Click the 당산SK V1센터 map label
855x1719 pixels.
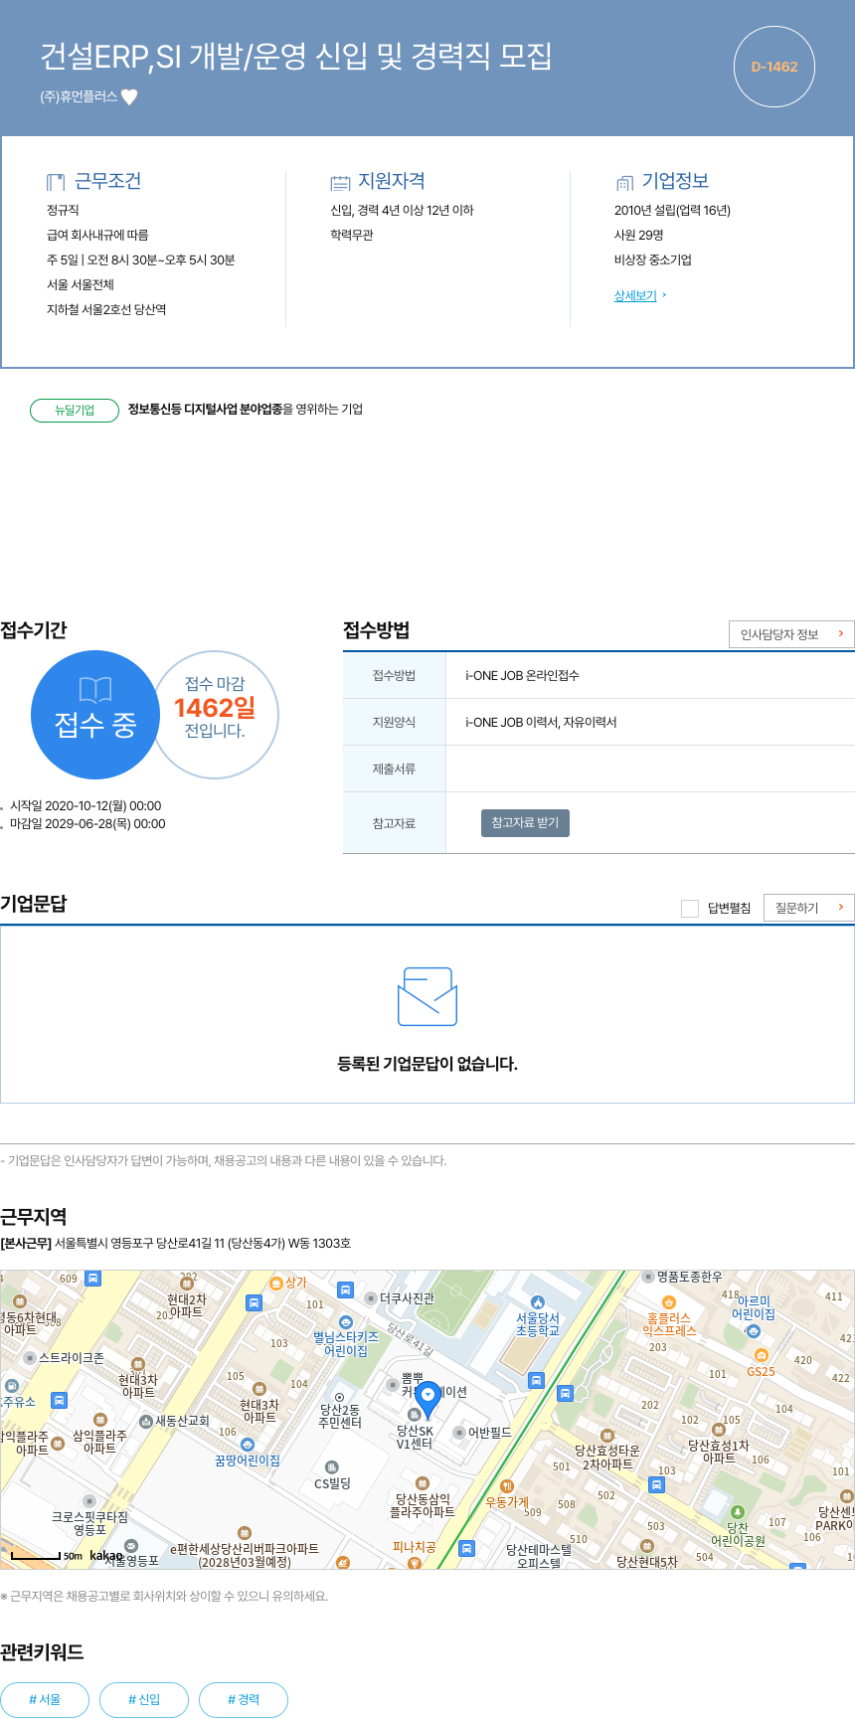click(415, 1438)
